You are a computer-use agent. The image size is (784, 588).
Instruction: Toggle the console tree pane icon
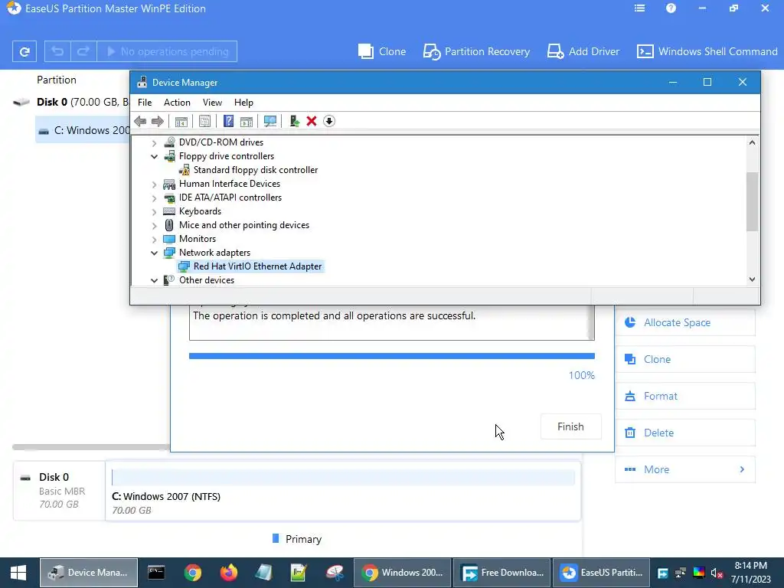coord(181,121)
